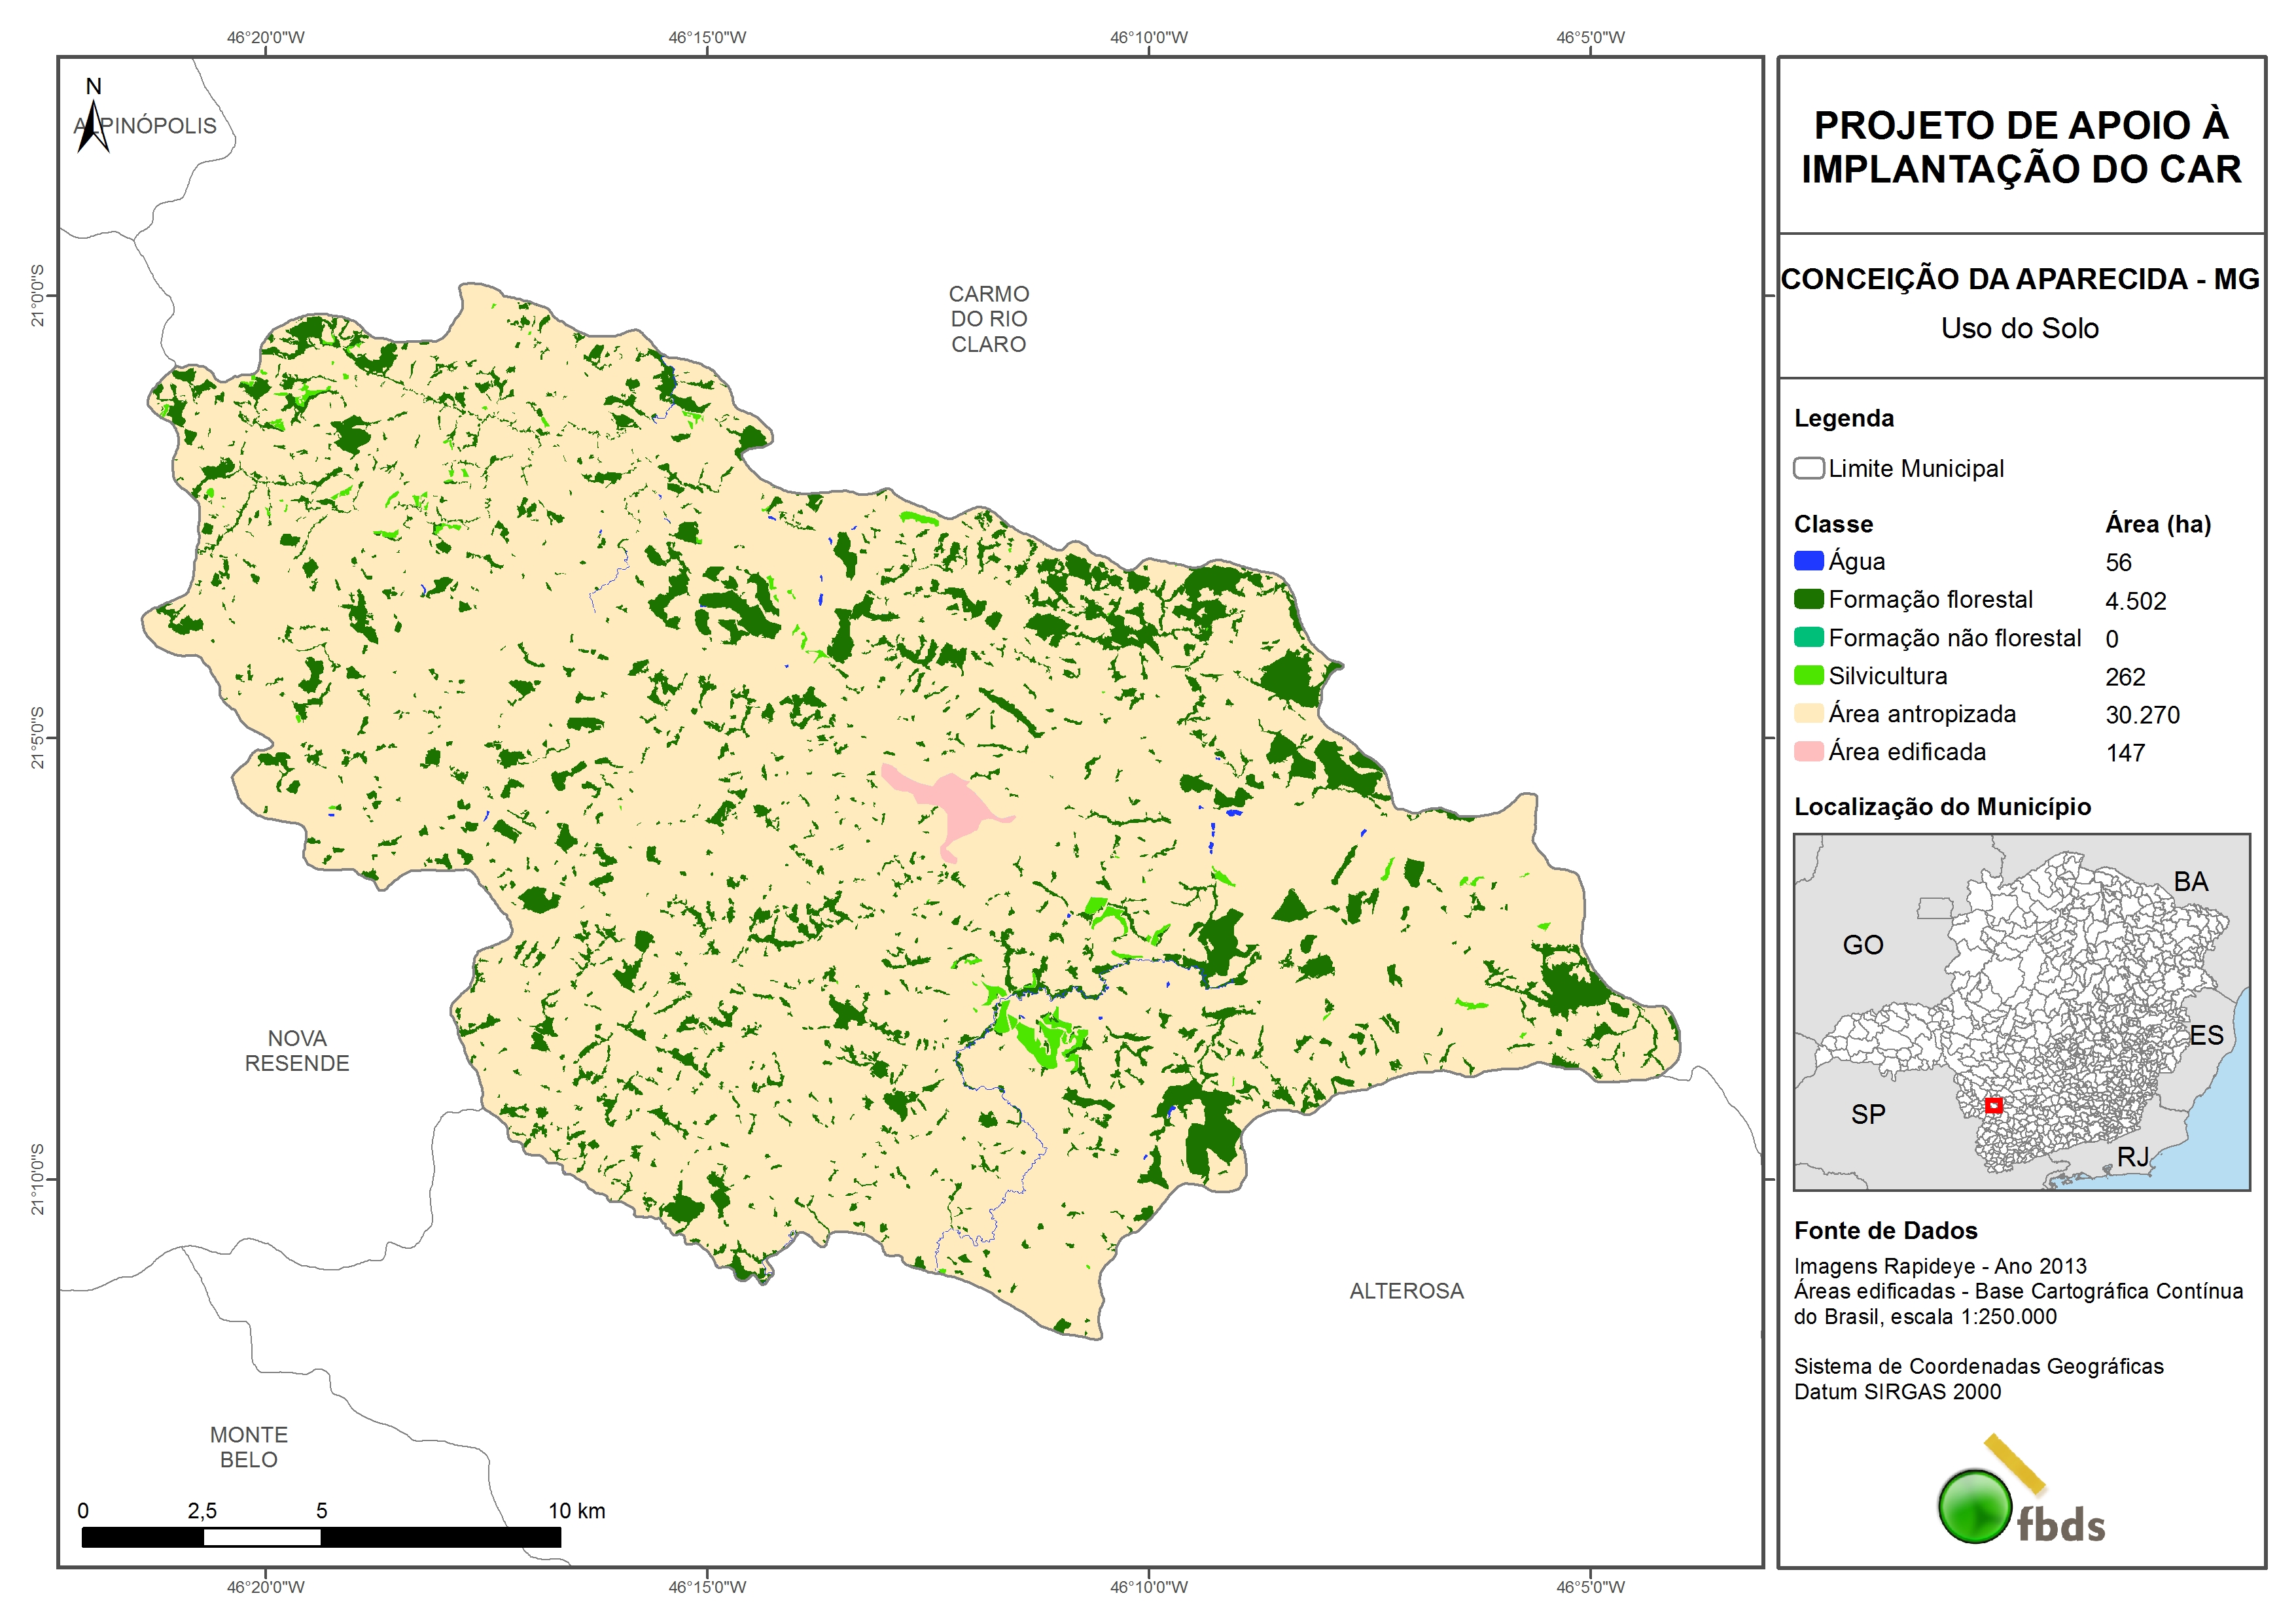Click the ALTEROSA municipality label

1406,1291
